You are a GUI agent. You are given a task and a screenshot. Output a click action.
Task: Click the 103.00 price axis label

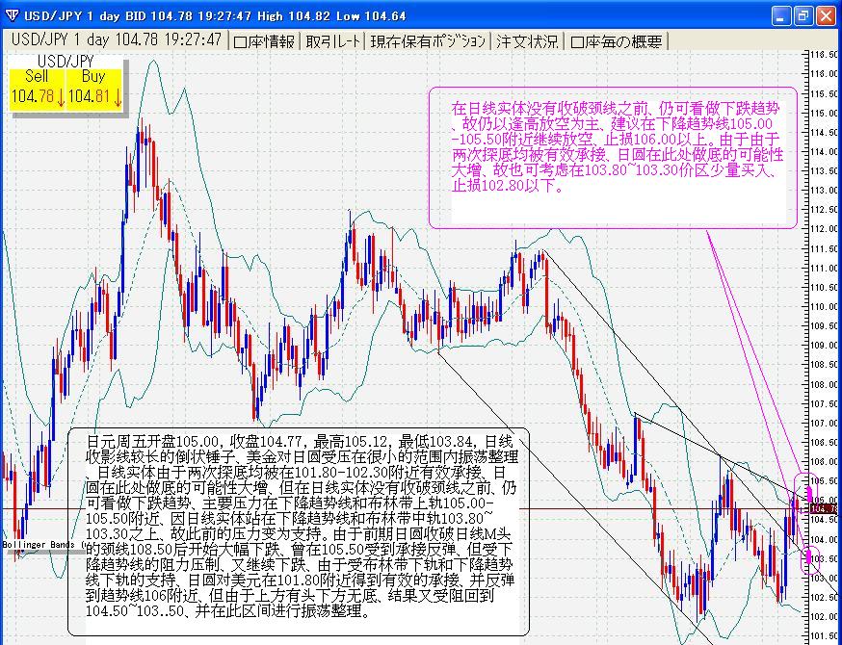pos(826,579)
